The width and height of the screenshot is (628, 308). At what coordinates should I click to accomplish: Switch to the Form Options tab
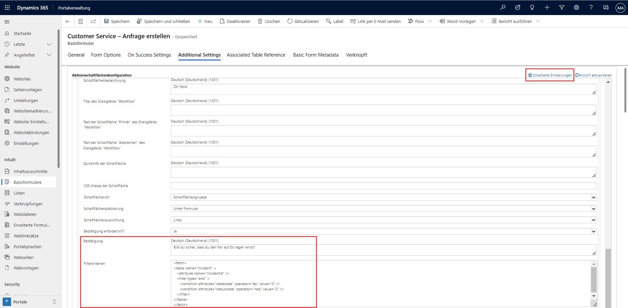(106, 55)
